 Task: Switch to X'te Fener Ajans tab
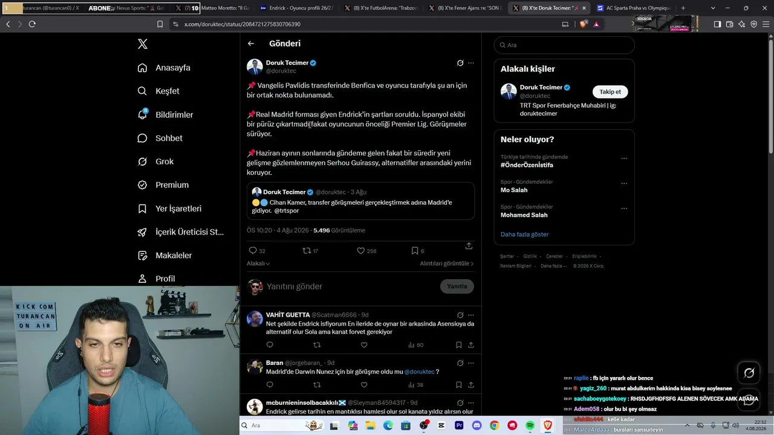[x=465, y=8]
